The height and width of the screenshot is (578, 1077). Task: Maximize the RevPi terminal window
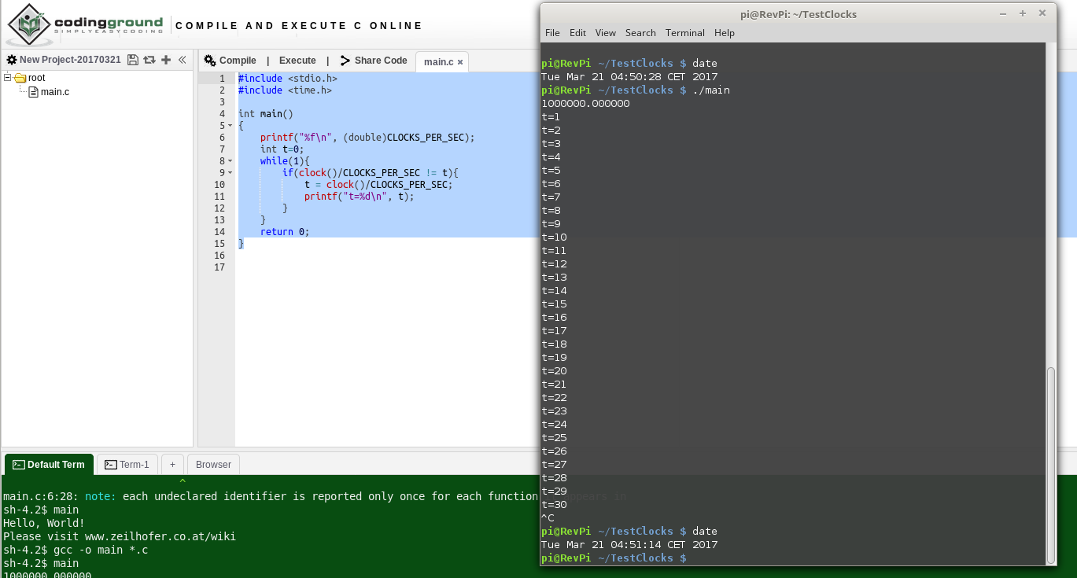click(x=1023, y=13)
